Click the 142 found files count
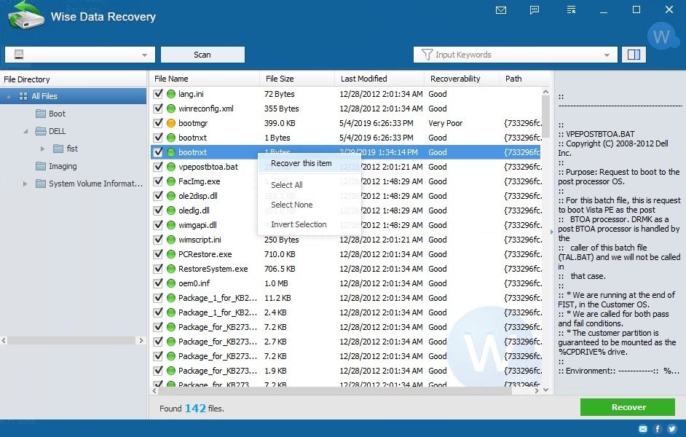Image resolution: width=686 pixels, height=437 pixels. 195,408
